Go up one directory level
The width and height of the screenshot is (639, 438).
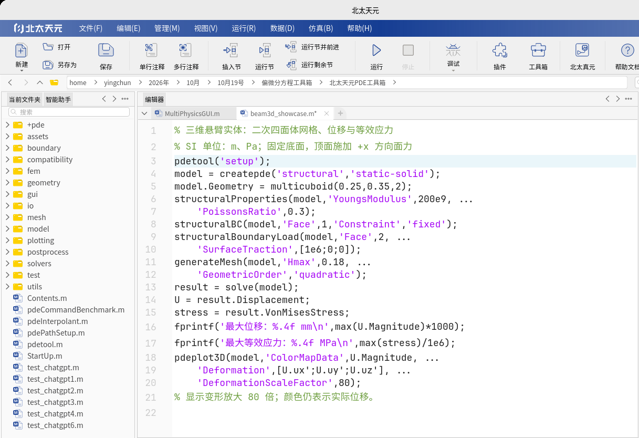pos(40,82)
